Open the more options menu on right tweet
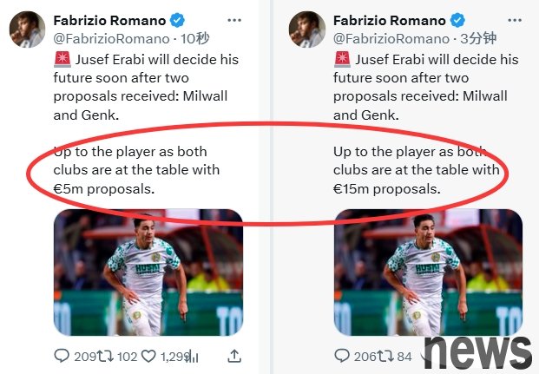Screen dimensions: 539x374 [516, 20]
